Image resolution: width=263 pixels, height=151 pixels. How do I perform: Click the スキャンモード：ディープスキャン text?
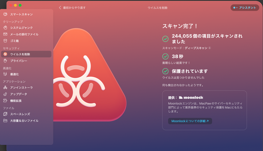[x=185, y=48]
